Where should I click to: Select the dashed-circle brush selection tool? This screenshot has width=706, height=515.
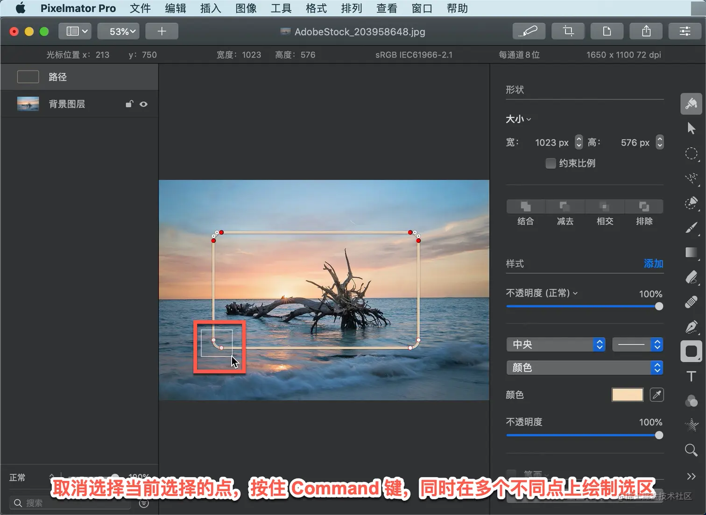(x=691, y=203)
